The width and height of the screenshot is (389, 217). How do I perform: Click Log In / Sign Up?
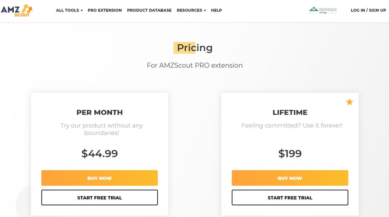click(x=368, y=10)
